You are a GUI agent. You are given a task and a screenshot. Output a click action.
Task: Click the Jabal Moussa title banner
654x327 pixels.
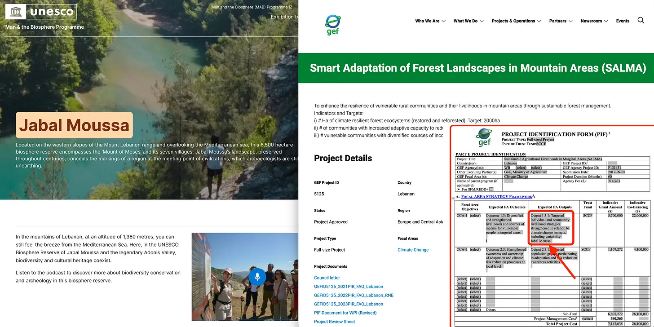click(75, 125)
